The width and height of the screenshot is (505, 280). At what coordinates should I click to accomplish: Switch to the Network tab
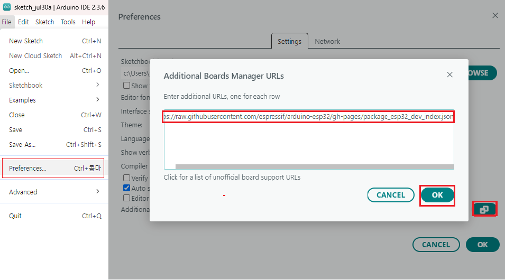point(327,41)
